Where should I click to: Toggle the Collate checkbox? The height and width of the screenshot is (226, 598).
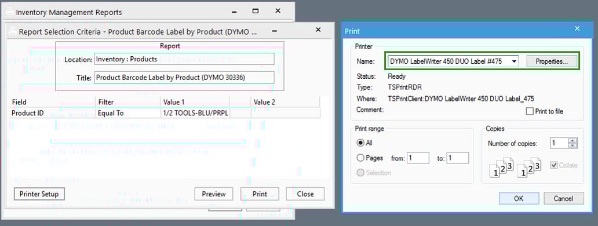[554, 165]
